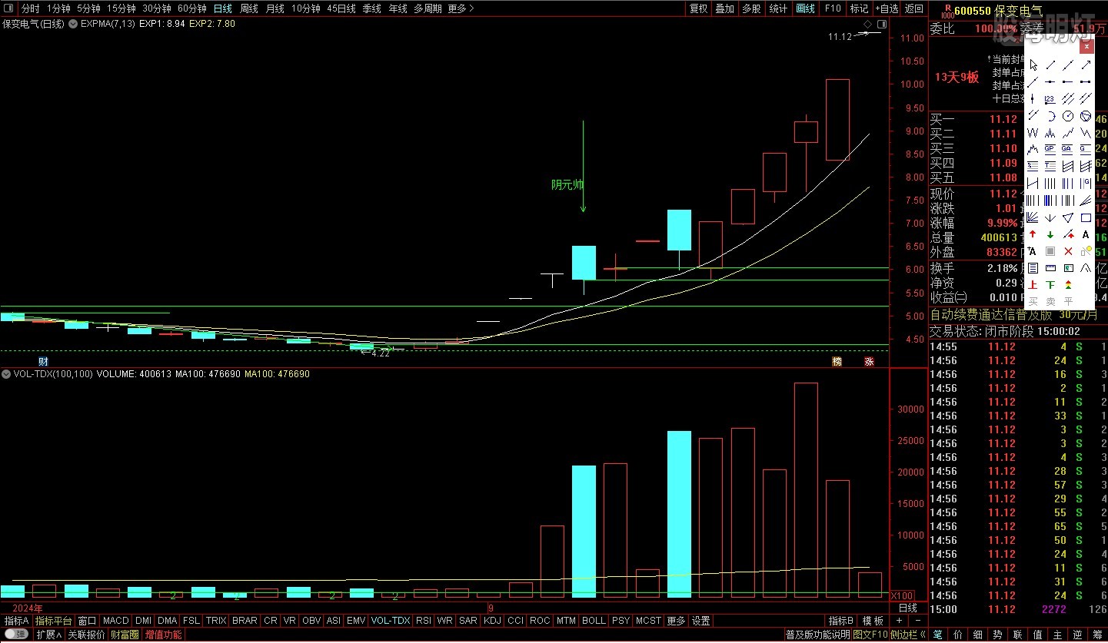The width and height of the screenshot is (1108, 643).
Task: Pick the fan lines tool
Action: [x=1033, y=217]
